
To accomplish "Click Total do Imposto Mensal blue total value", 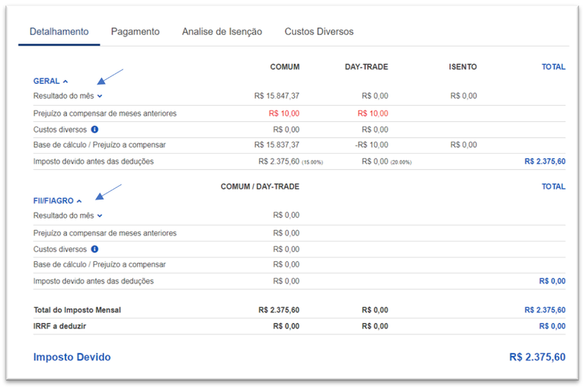I will pos(545,310).
